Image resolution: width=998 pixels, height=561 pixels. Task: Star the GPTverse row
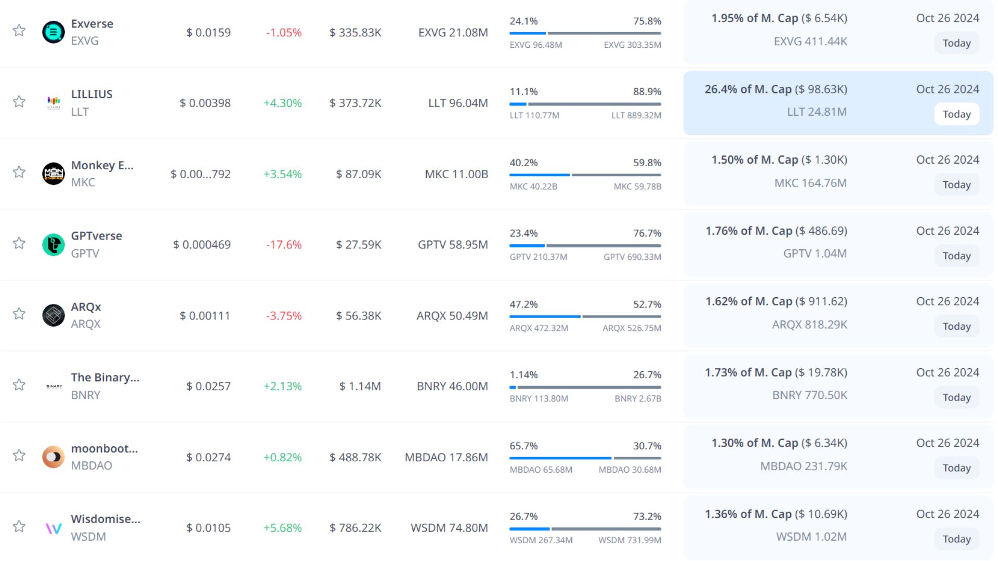pos(19,243)
